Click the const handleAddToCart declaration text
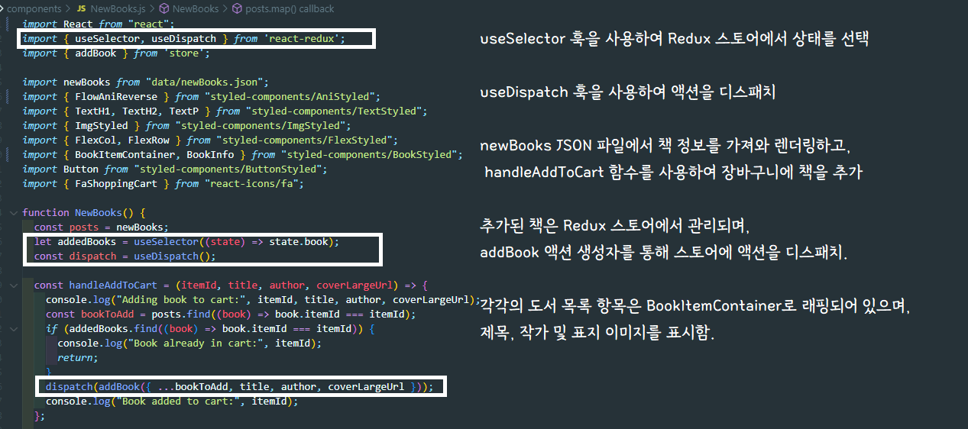Screen dimensions: 968x429 (x=232, y=285)
